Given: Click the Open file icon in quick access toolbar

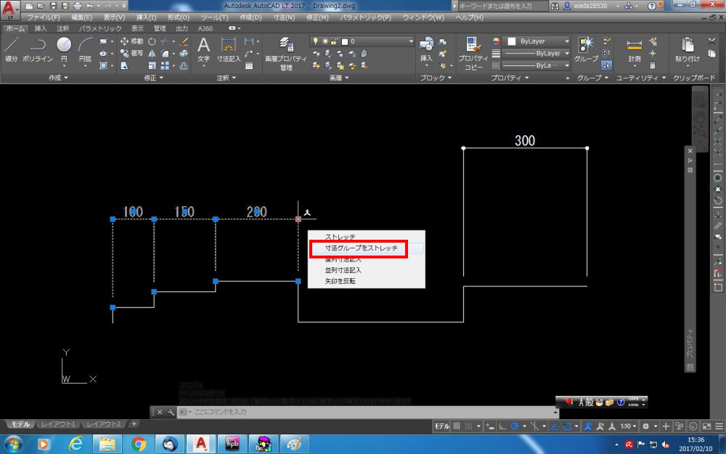Looking at the screenshot, I should [40, 6].
